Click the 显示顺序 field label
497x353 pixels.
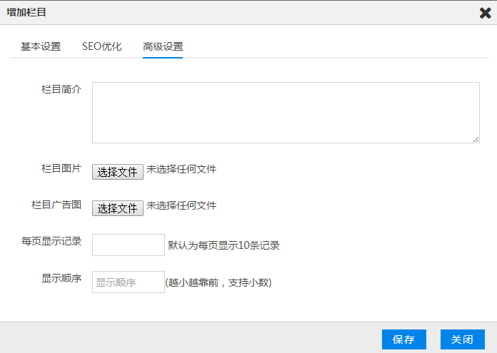click(x=61, y=278)
